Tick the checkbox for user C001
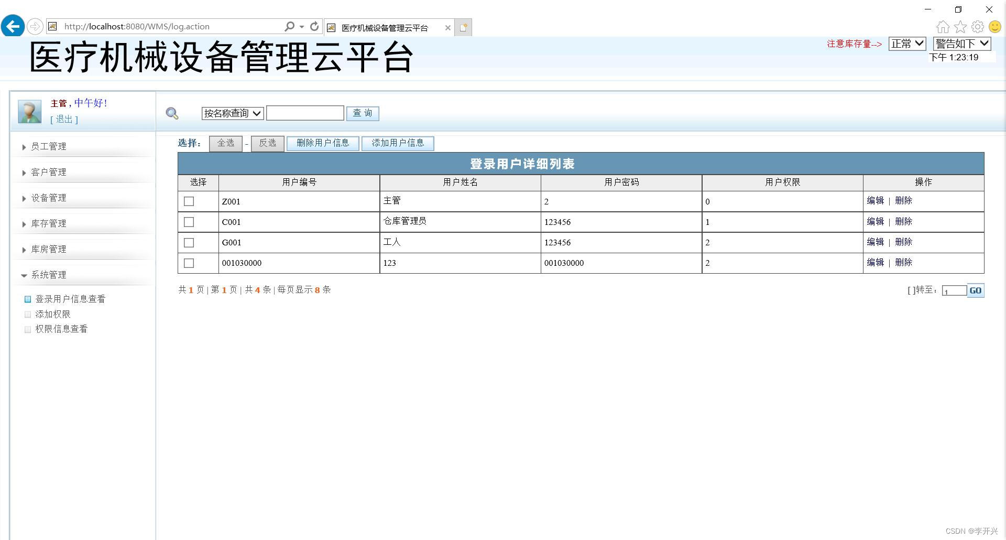 pyautogui.click(x=189, y=222)
